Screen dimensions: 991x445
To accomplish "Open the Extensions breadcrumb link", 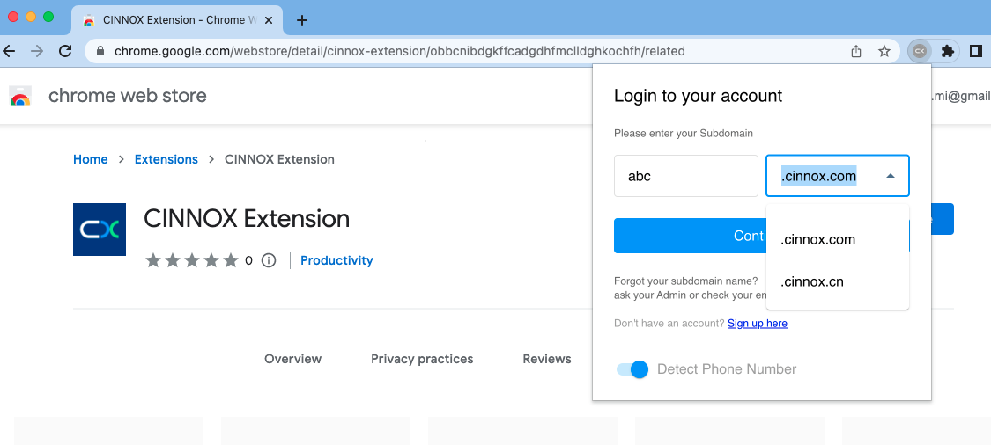I will [x=166, y=159].
